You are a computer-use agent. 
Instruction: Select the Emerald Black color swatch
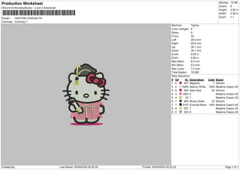click(x=180, y=105)
